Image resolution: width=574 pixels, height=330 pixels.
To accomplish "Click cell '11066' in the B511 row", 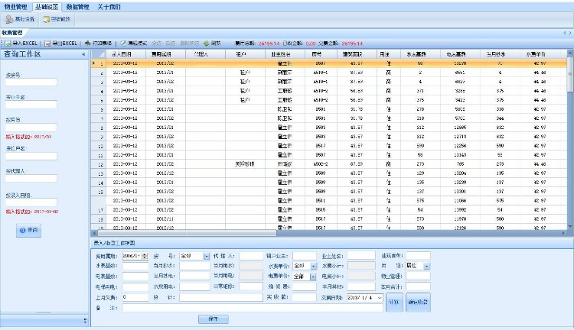I will 460,201.
